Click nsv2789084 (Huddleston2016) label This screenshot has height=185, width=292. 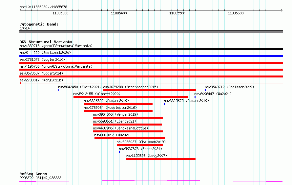110,108
